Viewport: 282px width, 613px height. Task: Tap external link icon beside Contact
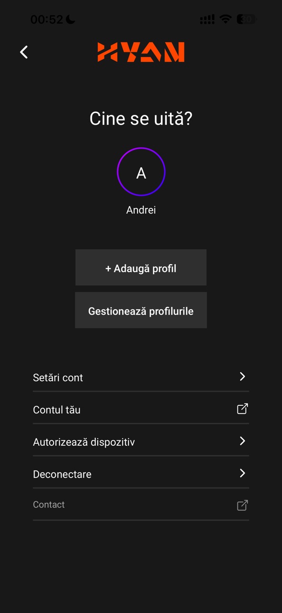point(242,505)
